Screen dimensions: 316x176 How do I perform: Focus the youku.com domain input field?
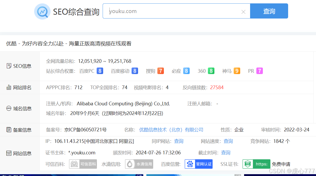click(176, 11)
